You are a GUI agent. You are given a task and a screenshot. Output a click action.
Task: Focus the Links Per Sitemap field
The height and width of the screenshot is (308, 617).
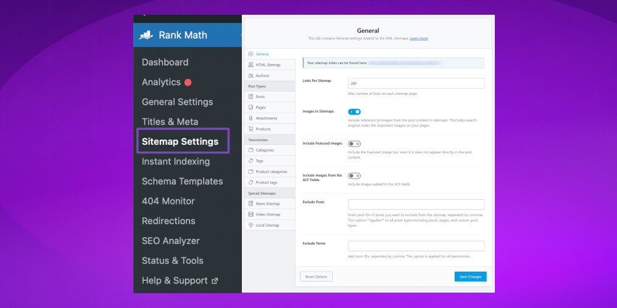pos(416,83)
